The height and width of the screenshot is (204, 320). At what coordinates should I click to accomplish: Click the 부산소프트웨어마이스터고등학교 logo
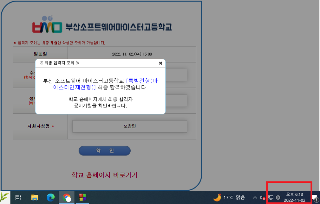pyautogui.click(x=102, y=25)
